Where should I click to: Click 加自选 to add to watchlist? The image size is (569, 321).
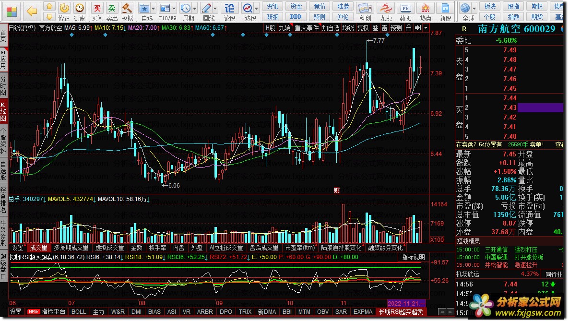331,28
